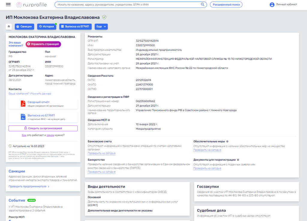Go to the home icon button
Screen dimensions: 307x221
pyautogui.click(x=9, y=26)
